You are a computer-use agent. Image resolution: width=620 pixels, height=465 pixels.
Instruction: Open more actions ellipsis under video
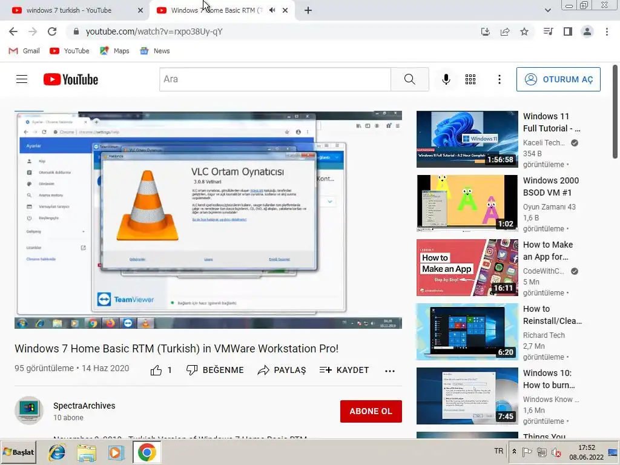click(390, 371)
